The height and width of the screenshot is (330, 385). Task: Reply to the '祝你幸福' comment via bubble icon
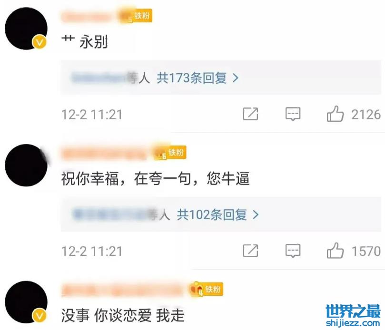[293, 251]
